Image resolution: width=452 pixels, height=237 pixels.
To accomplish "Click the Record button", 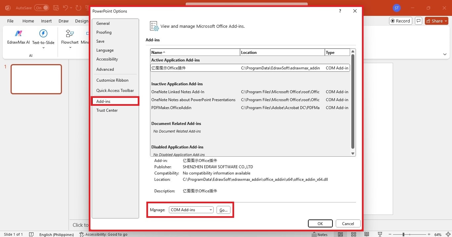I will click(400, 21).
